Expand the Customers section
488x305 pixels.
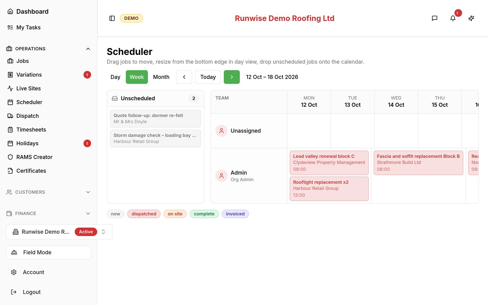49,192
